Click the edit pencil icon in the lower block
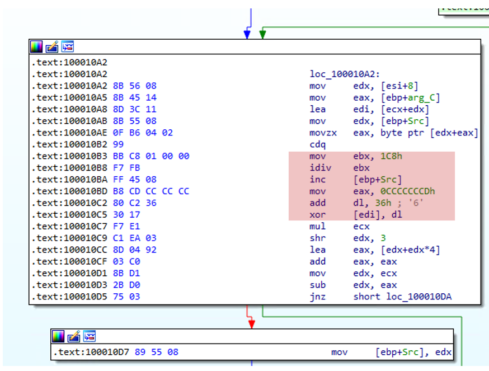Image resolution: width=489 pixels, height=371 pixels. tap(74, 336)
